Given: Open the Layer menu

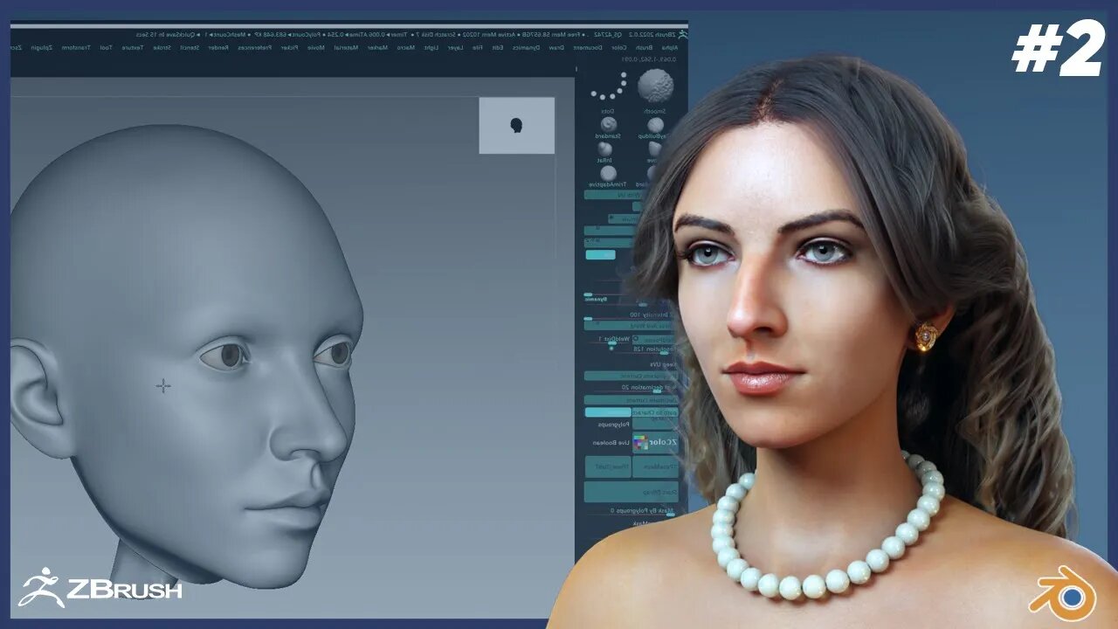Looking at the screenshot, I should [x=456, y=47].
